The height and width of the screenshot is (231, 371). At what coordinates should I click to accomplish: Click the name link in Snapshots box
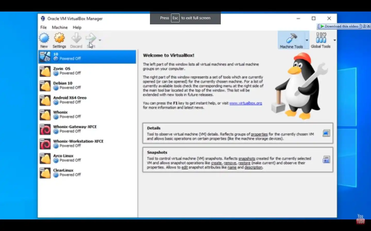tap(232, 167)
